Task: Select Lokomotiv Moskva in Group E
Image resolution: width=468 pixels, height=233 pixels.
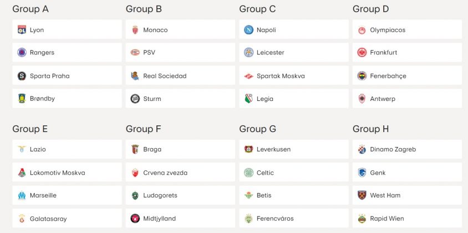Action: [x=67, y=173]
